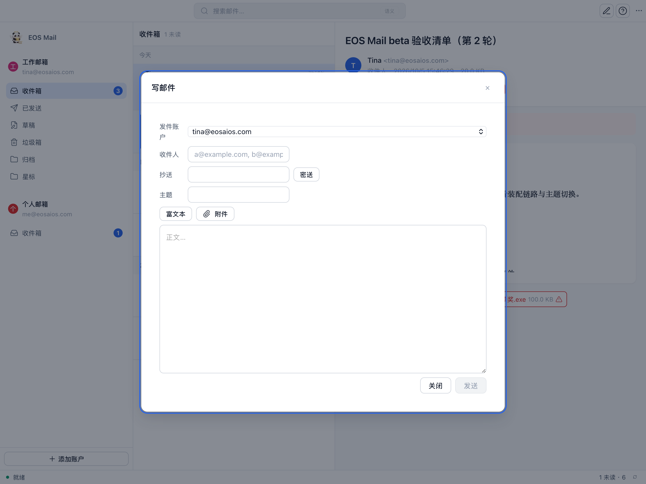646x484 pixels.
Task: Open the 已发送 sent folder
Action: 66,108
